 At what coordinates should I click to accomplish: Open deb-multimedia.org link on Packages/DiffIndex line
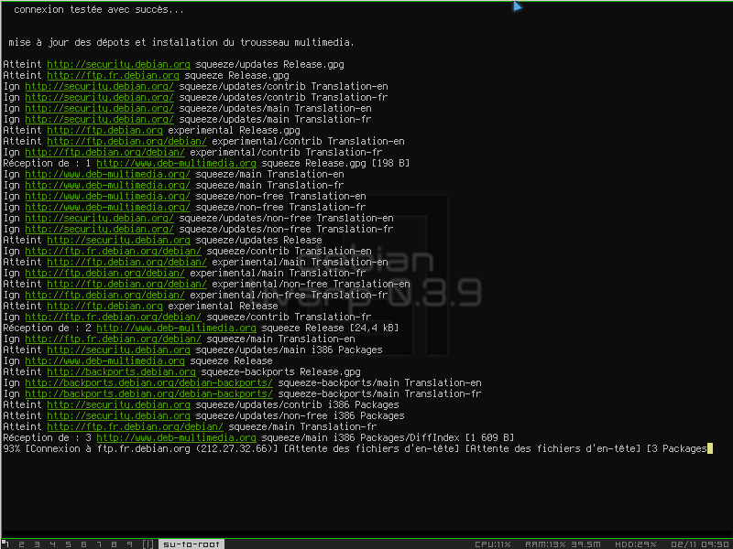pyautogui.click(x=176, y=437)
